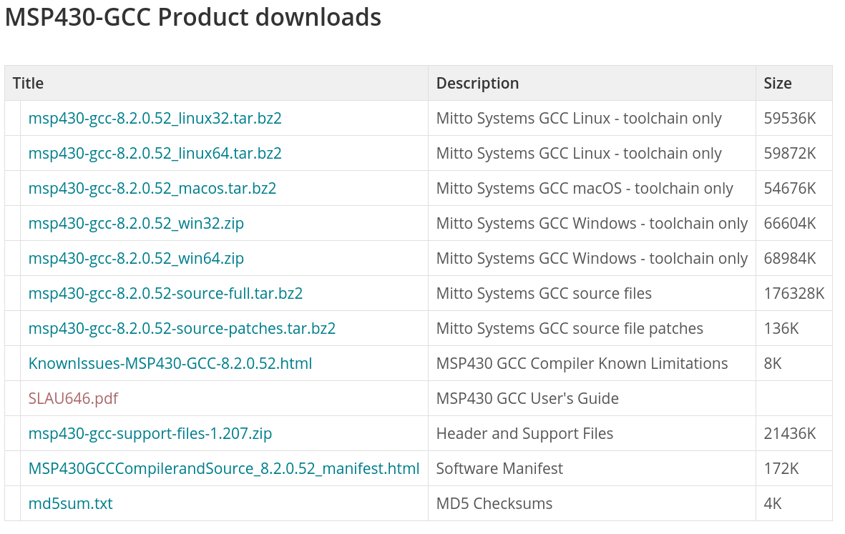Open KnownIssues-MSP430-GCC-8.2.0.52.html page
The width and height of the screenshot is (845, 534).
point(170,363)
